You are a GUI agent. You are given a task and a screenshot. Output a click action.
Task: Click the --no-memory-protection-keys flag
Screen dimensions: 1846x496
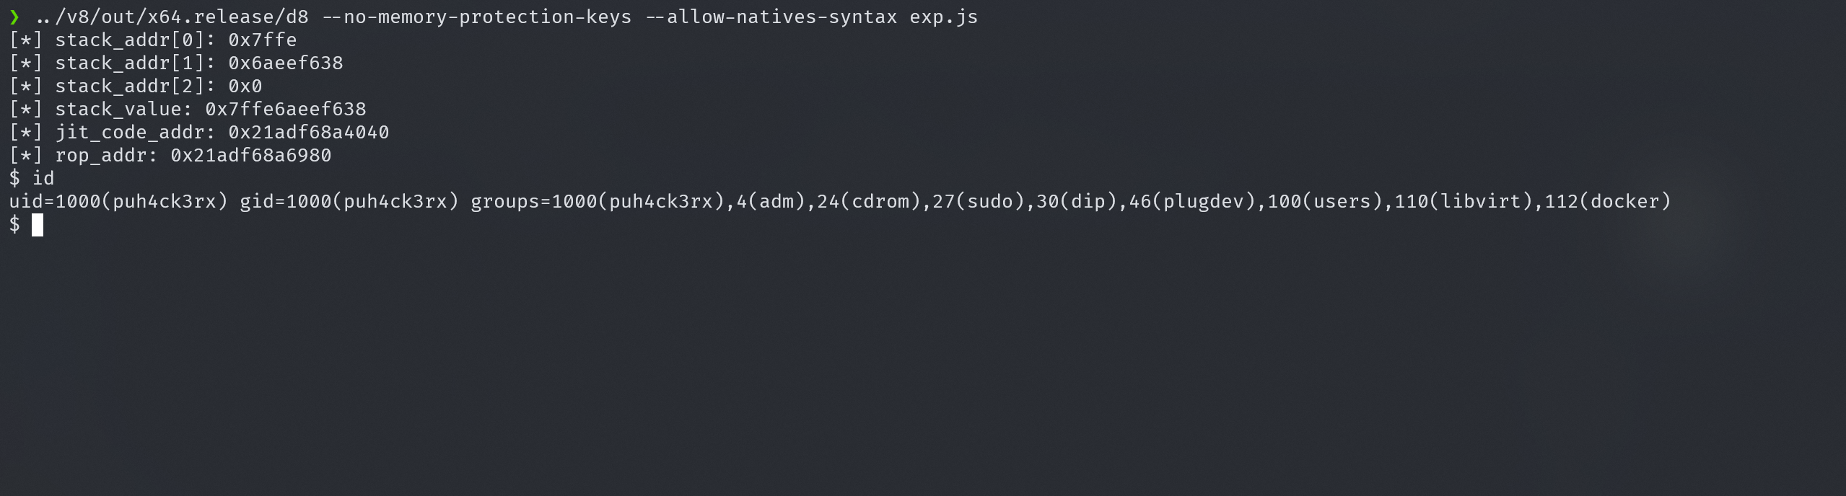(x=476, y=17)
